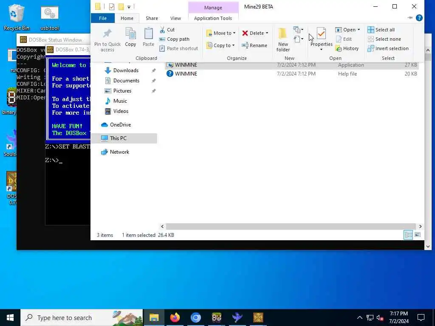Open notification center icon
Viewport: 435px width, 326px height.
(x=421, y=318)
